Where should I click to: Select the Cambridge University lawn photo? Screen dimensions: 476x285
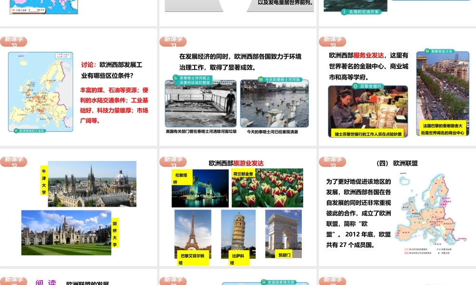[x=66, y=233]
